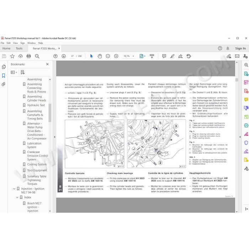Go to the next page arrow
Screen dimensions: 249x249
pos(64,56)
